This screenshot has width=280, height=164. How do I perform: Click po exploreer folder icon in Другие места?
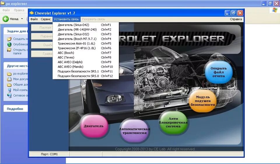(x=9, y=74)
